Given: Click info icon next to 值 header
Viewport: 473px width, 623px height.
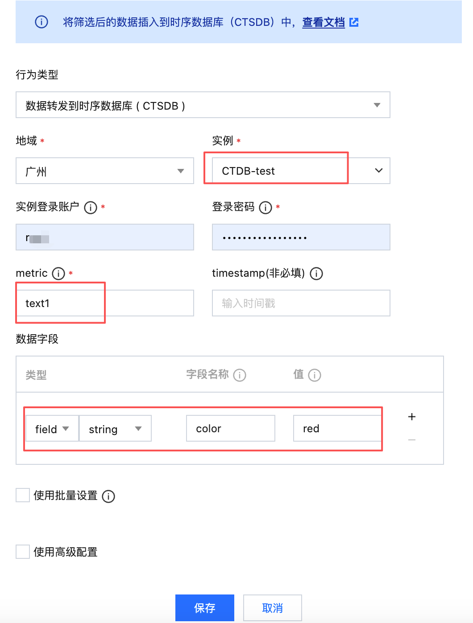Looking at the screenshot, I should pos(315,375).
